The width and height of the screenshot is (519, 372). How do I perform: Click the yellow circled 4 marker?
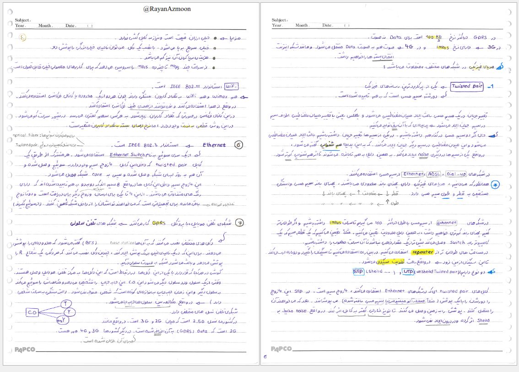coord(22,38)
